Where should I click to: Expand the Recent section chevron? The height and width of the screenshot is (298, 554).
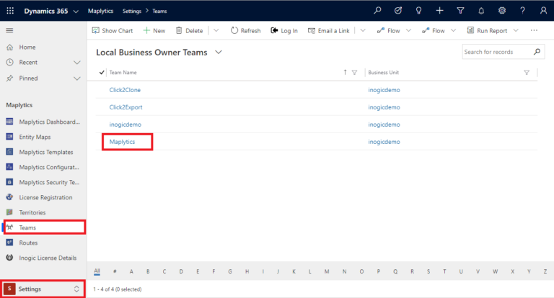(76, 63)
